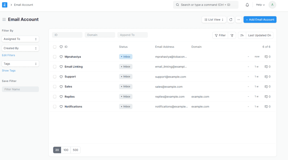Refresh the Email Account list
This screenshot has height=160, width=288.
tap(231, 20)
